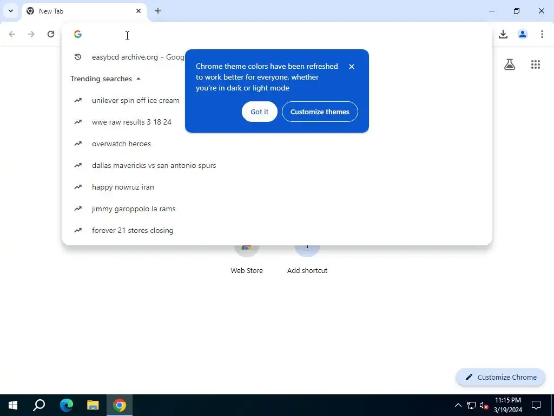
Task: Go forward with the forward arrow
Action: 31,34
